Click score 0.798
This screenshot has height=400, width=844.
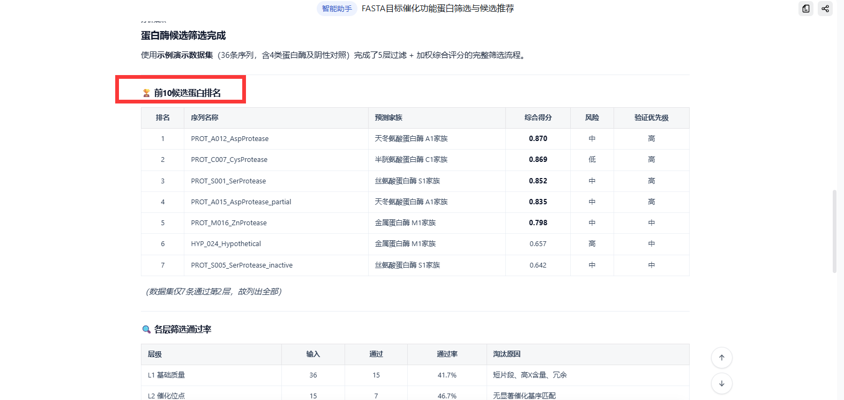click(x=538, y=223)
